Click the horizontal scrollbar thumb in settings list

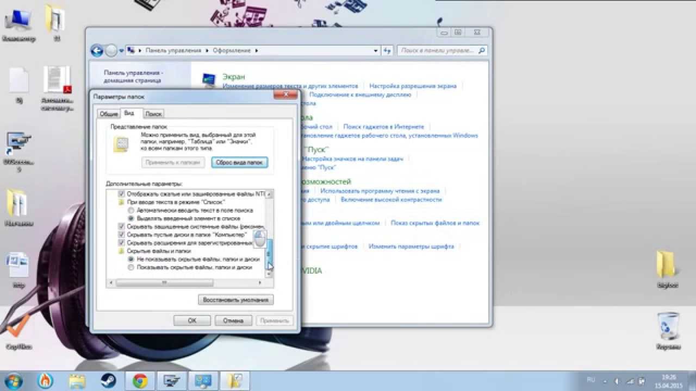[164, 283]
